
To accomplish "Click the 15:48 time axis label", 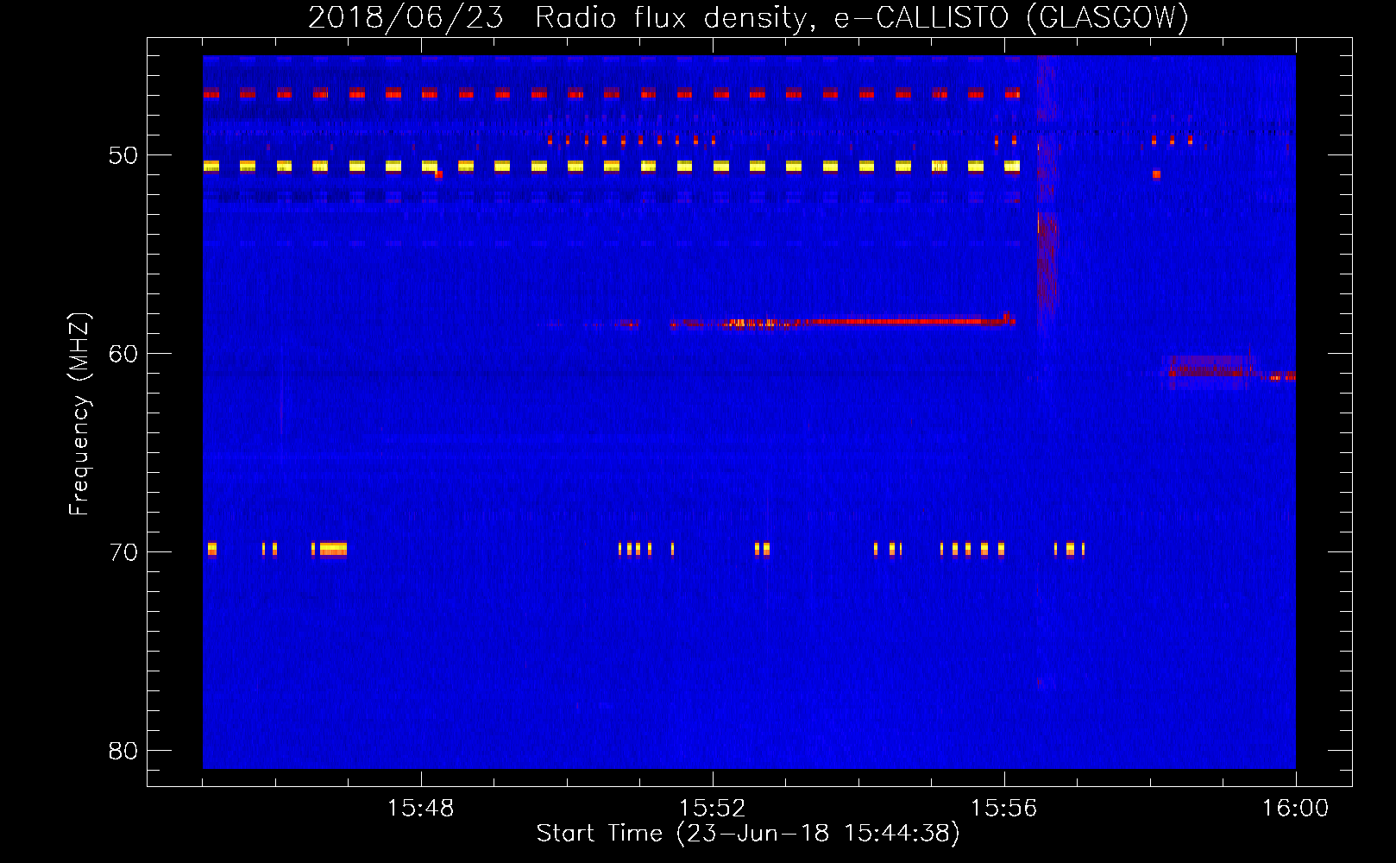I will pos(420,809).
